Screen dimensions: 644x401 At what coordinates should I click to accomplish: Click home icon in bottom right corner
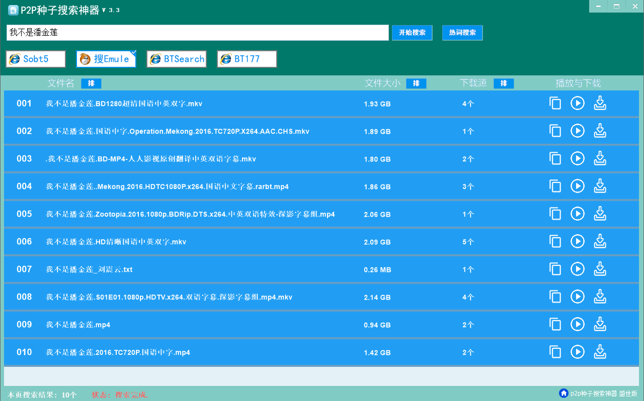point(563,393)
